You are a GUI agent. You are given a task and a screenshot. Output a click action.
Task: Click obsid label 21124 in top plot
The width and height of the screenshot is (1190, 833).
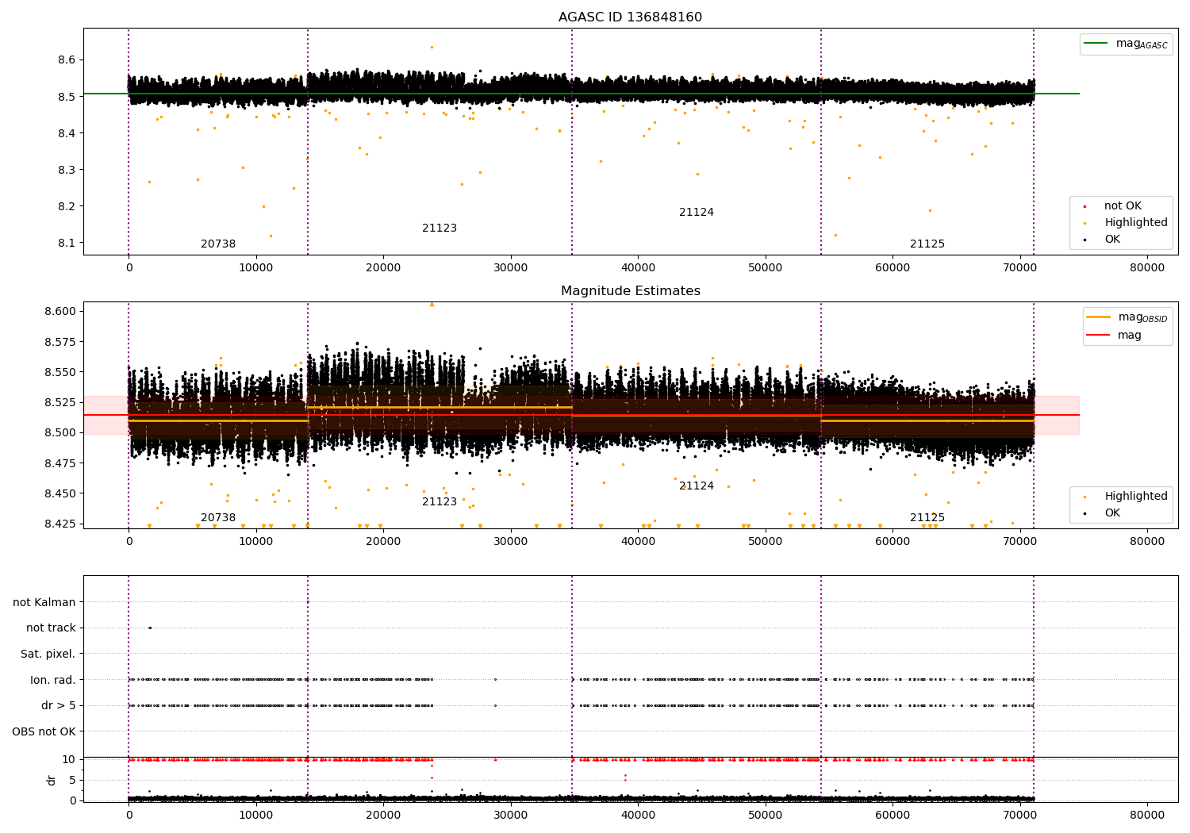click(x=697, y=212)
